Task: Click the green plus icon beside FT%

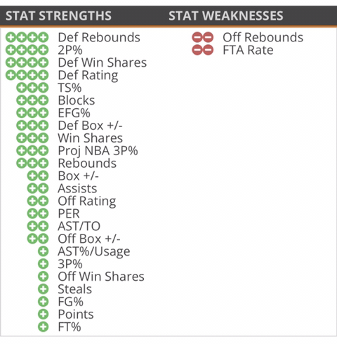Action: (44, 327)
